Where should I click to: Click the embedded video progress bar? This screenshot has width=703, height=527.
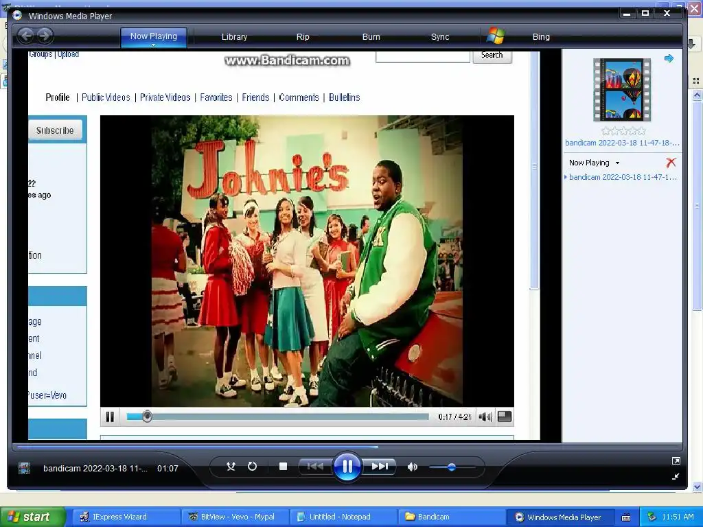point(277,417)
